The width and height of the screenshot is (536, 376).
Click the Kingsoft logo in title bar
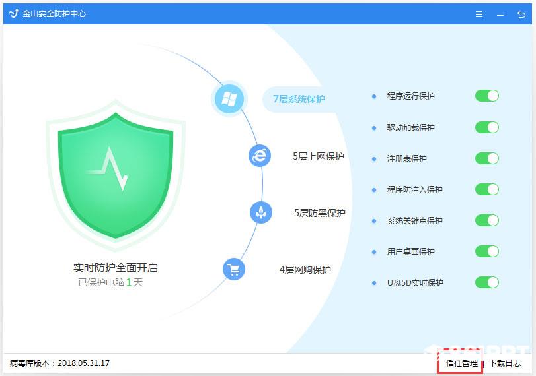14,14
